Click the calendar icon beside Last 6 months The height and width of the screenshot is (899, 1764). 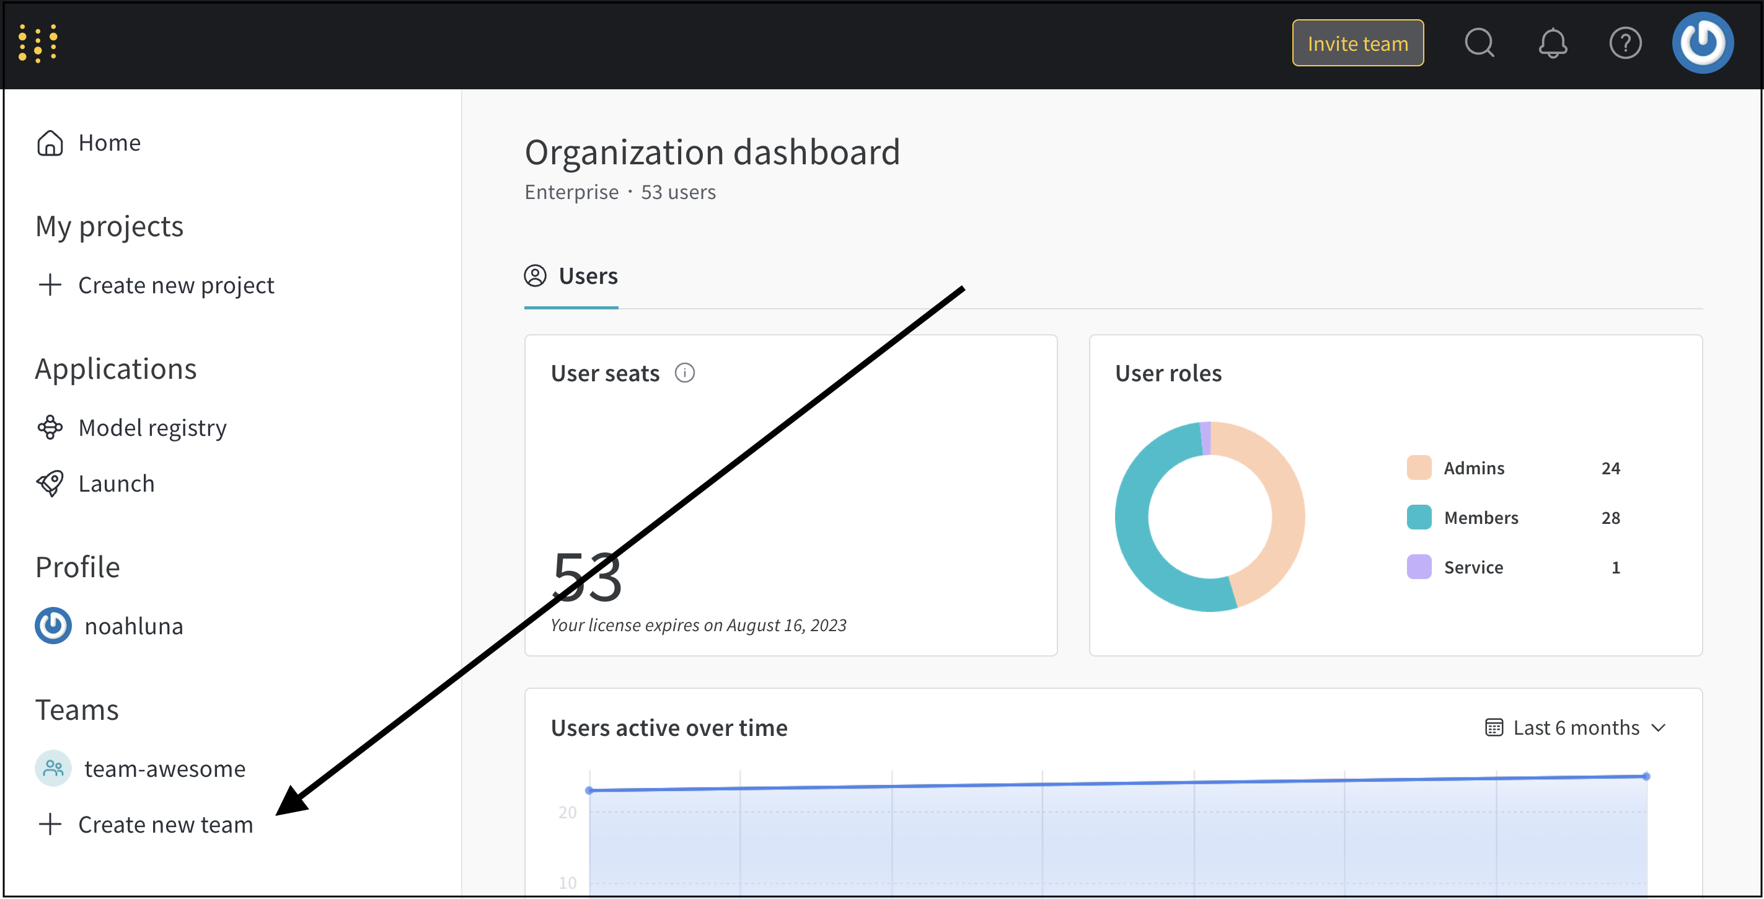[x=1494, y=727]
